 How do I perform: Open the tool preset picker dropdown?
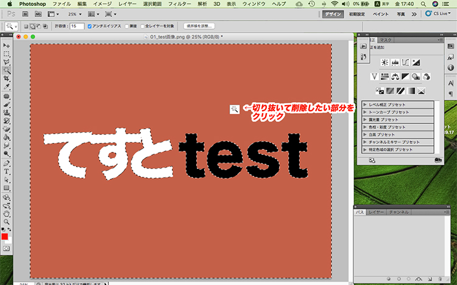coord(12,26)
